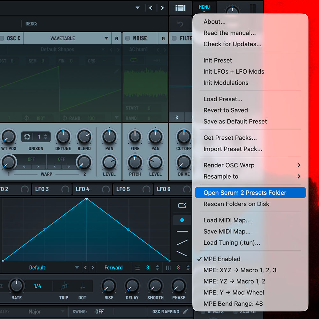
Task: Open OSC C phase options triangle
Action: (x=116, y=118)
